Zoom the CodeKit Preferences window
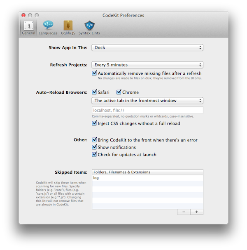247x250 pixels. coord(37,15)
